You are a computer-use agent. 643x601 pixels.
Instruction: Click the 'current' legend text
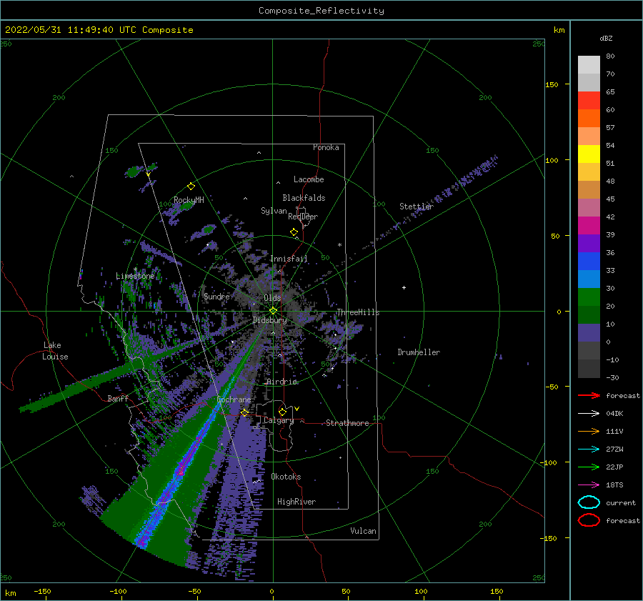tap(621, 502)
